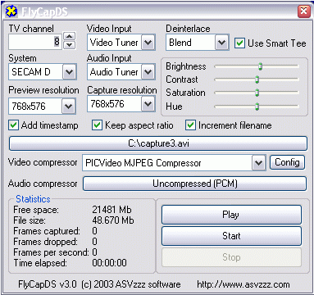Adjust the Brightness slider handle
Viewport: 314px width, 295px height.
[261, 66]
